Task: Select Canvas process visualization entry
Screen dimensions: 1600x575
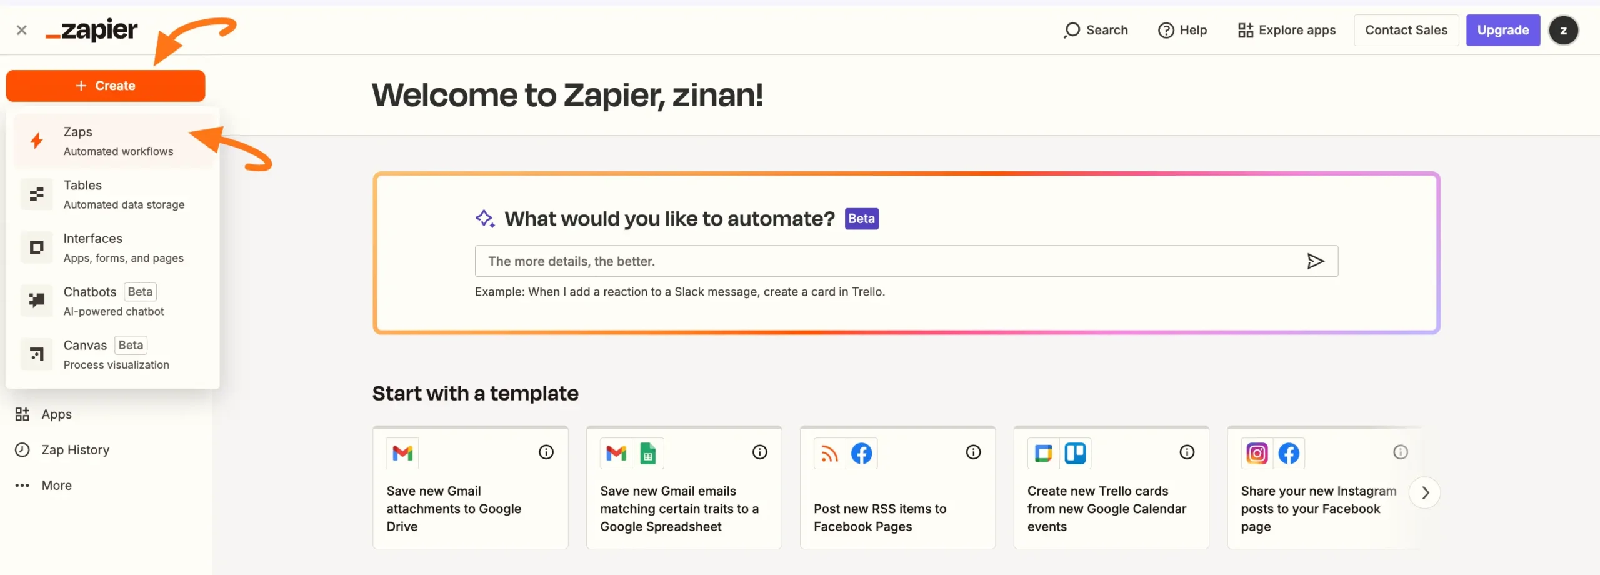Action: [x=113, y=354]
